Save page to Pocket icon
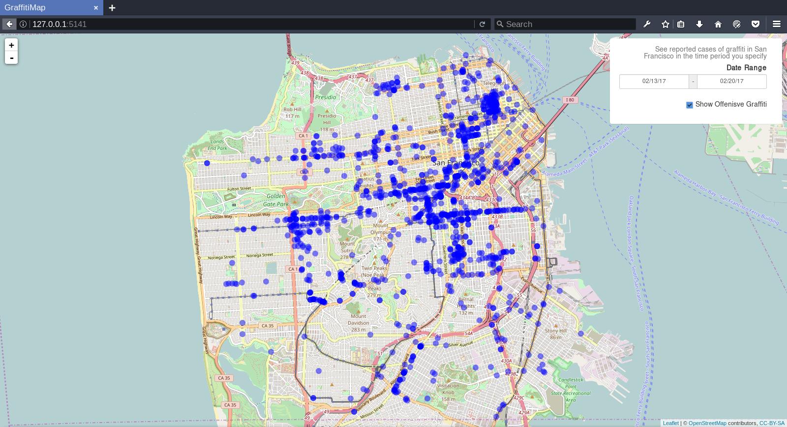The image size is (787, 427). 756,24
